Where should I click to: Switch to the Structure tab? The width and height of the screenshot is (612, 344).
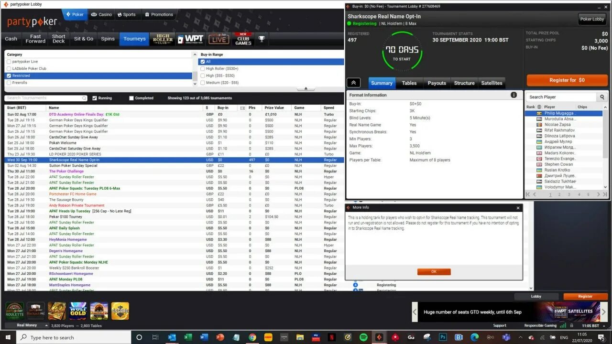(x=464, y=83)
